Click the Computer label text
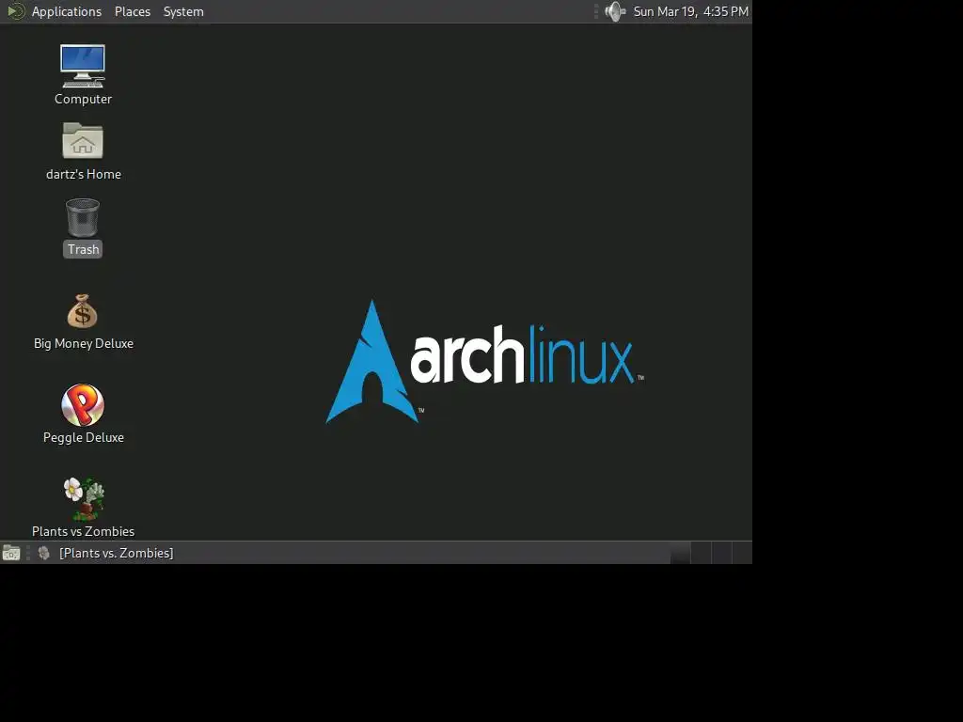 point(83,99)
